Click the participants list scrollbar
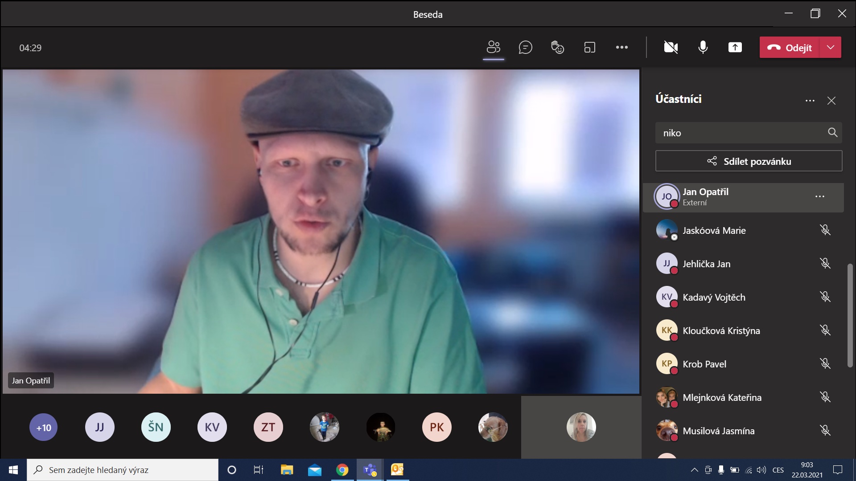This screenshot has width=856, height=481. coord(850,315)
